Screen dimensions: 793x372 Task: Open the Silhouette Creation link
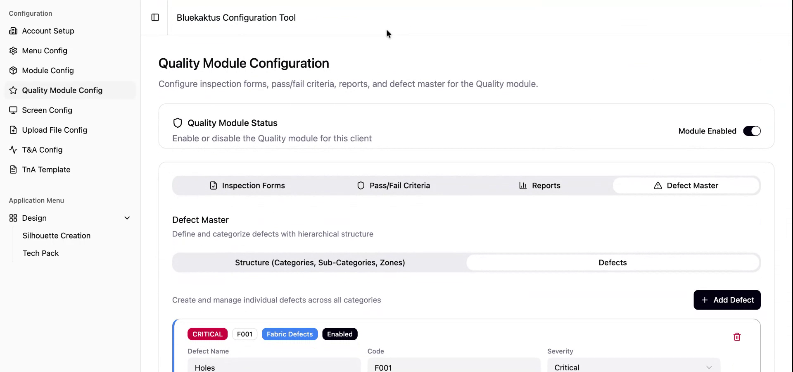coord(57,236)
